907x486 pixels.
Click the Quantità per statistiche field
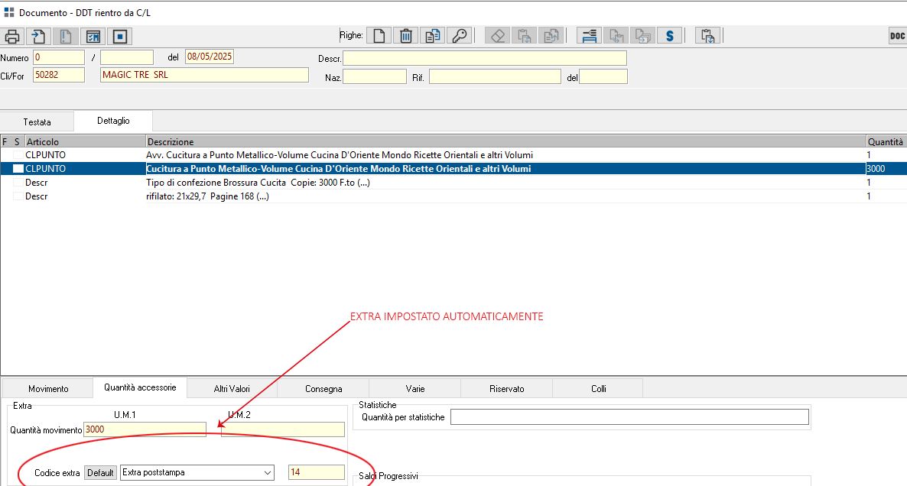[629, 416]
